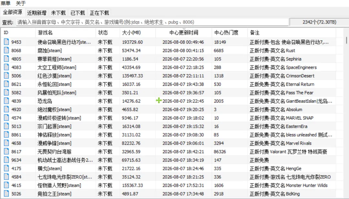Viewport: 349px width, 199px height.
Task: Select game 腐蚀[steam]
Action: 50,50
